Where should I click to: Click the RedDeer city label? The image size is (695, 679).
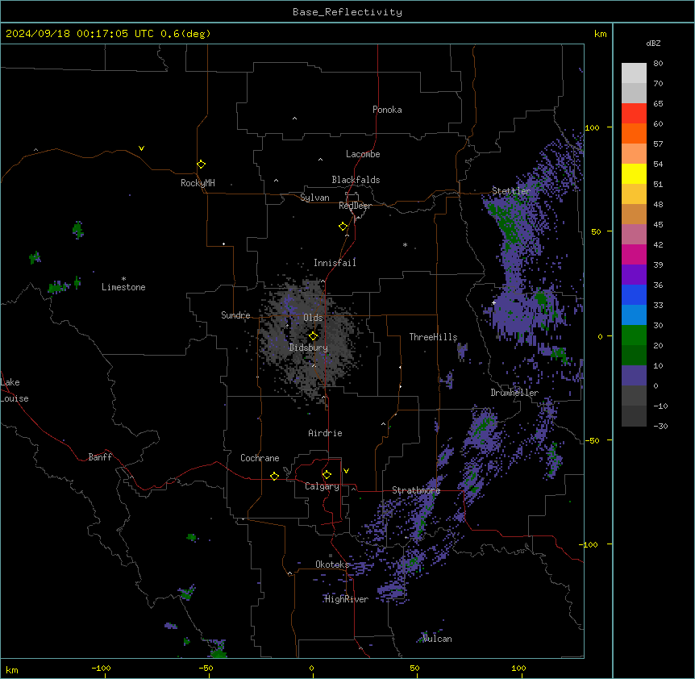click(355, 206)
